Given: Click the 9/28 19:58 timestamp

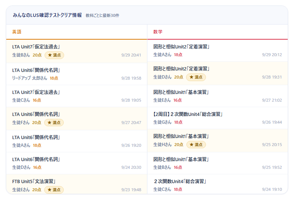Looking at the screenshot, I should (x=131, y=78).
